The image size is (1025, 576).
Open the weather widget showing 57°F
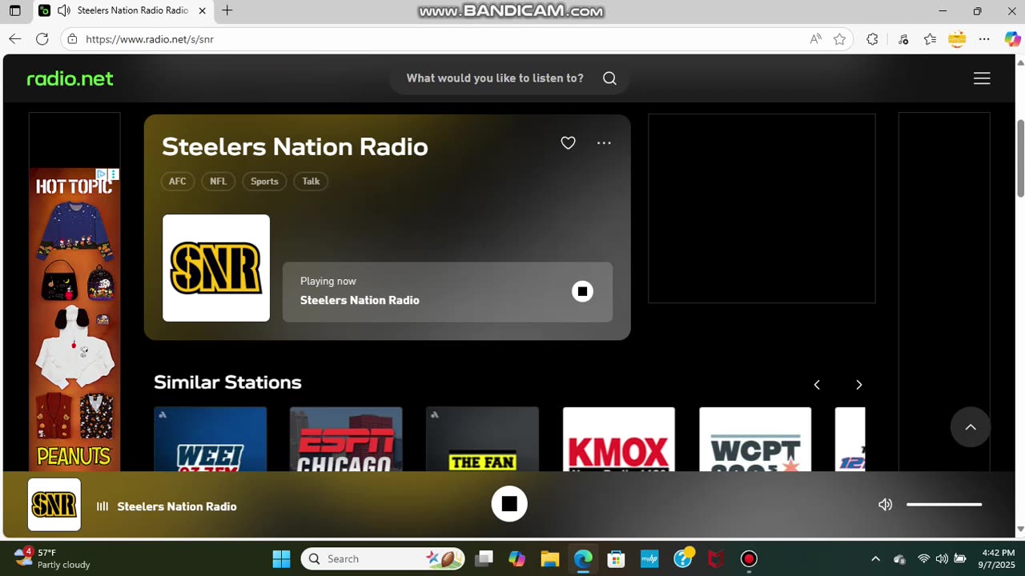click(53, 558)
